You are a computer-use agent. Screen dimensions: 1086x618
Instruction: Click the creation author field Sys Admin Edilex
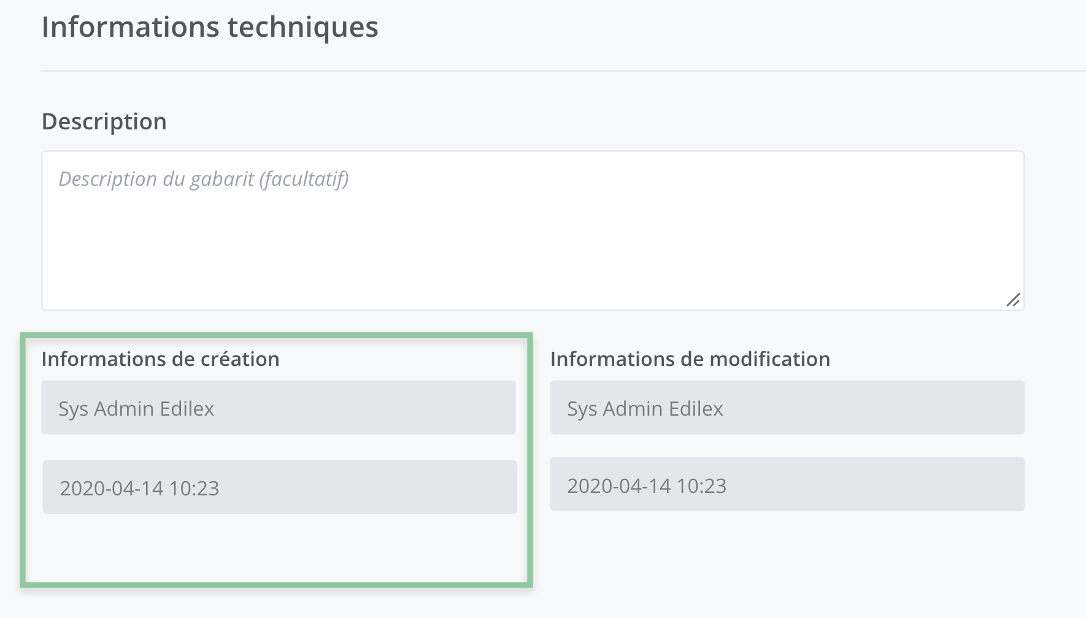pyautogui.click(x=278, y=408)
